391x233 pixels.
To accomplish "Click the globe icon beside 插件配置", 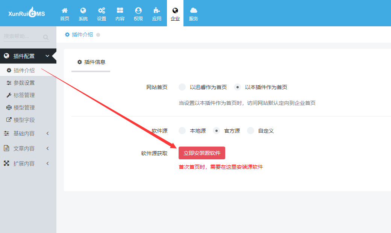I will (6, 56).
